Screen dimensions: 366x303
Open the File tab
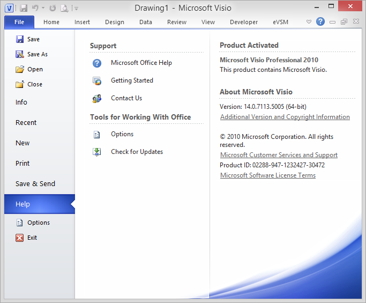click(19, 22)
